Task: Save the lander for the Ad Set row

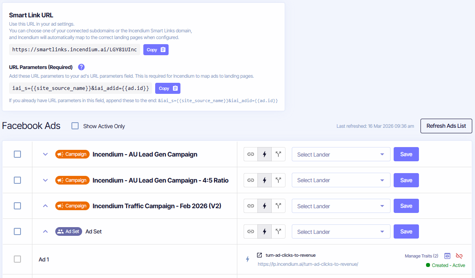Action: point(406,231)
